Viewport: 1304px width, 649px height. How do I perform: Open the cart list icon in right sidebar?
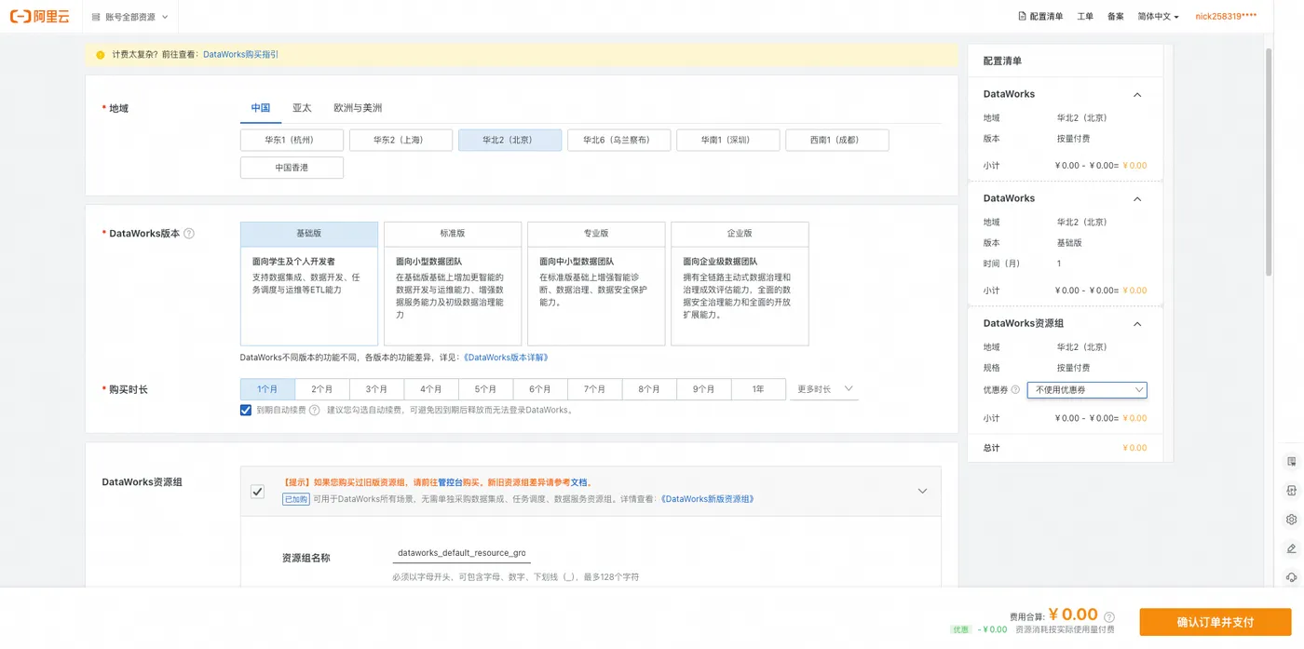(1291, 462)
